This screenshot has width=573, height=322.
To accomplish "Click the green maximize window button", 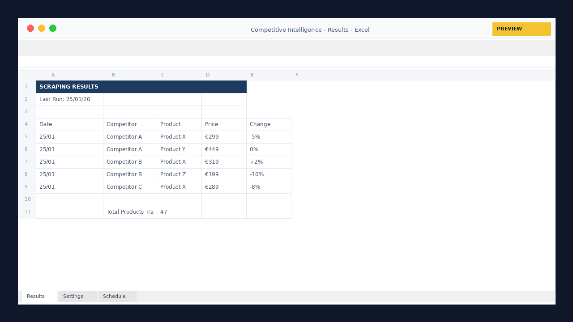I will [x=53, y=28].
